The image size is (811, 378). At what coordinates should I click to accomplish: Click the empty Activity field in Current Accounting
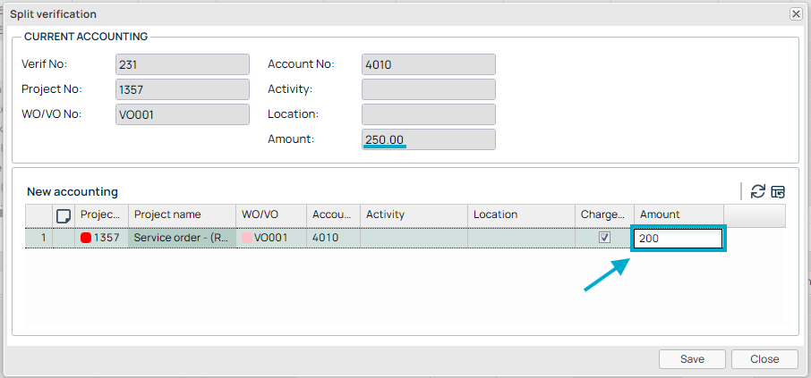(429, 89)
